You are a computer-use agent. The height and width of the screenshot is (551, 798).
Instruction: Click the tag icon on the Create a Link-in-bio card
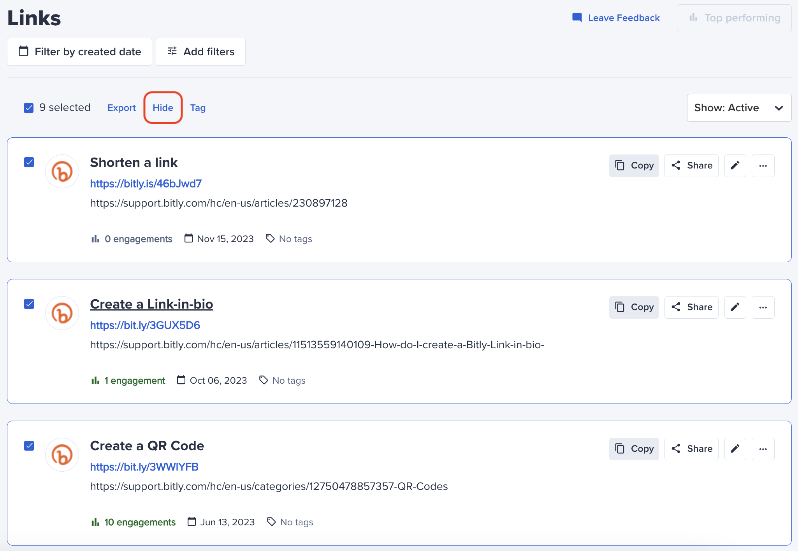264,380
